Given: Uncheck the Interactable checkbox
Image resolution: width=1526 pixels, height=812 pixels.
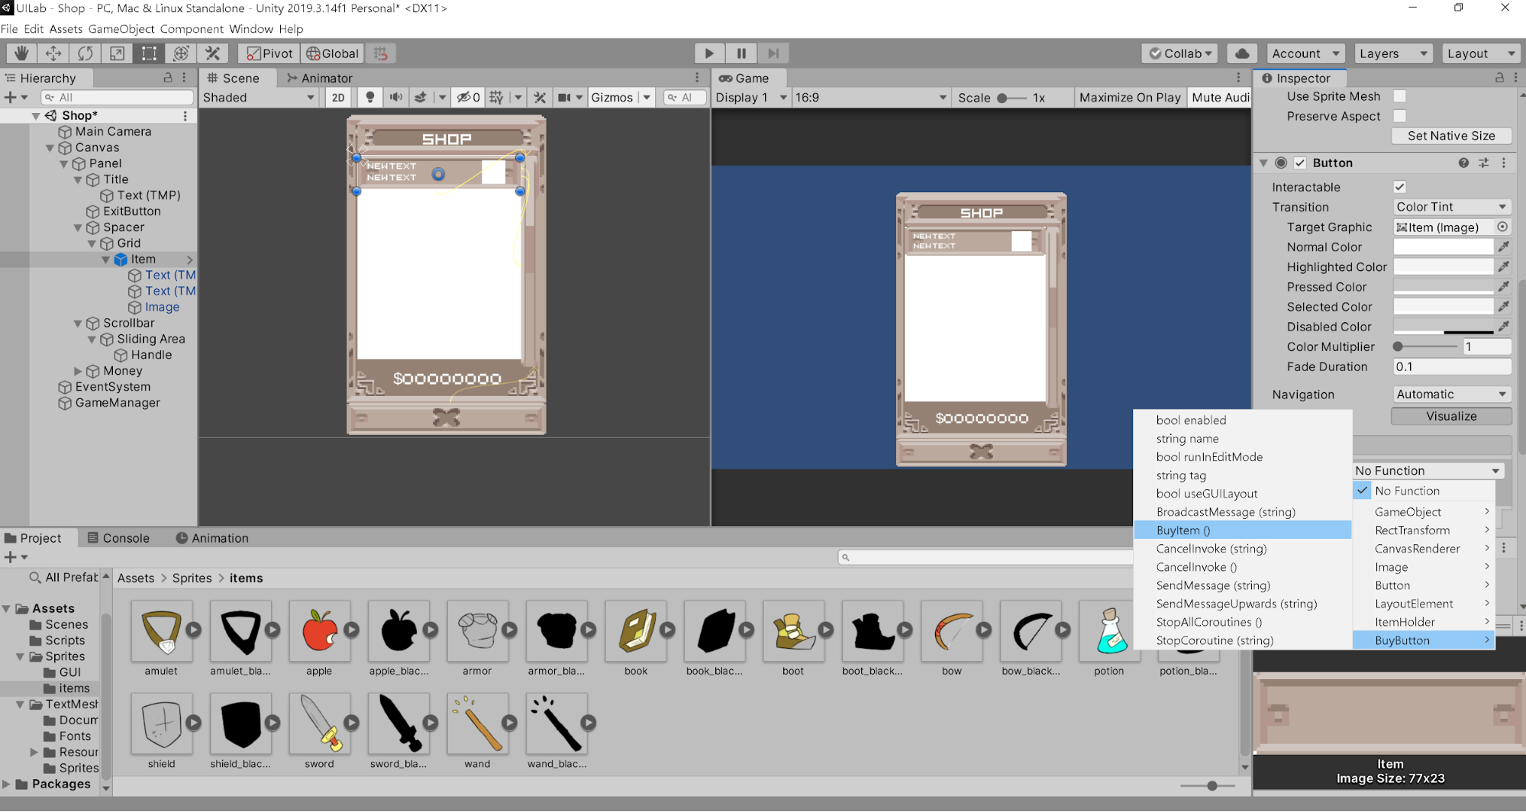Looking at the screenshot, I should coord(1399,187).
